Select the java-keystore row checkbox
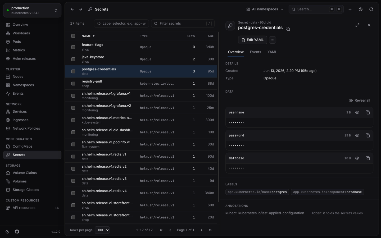Image resolution: width=381 pixels, height=238 pixels. pos(73,59)
